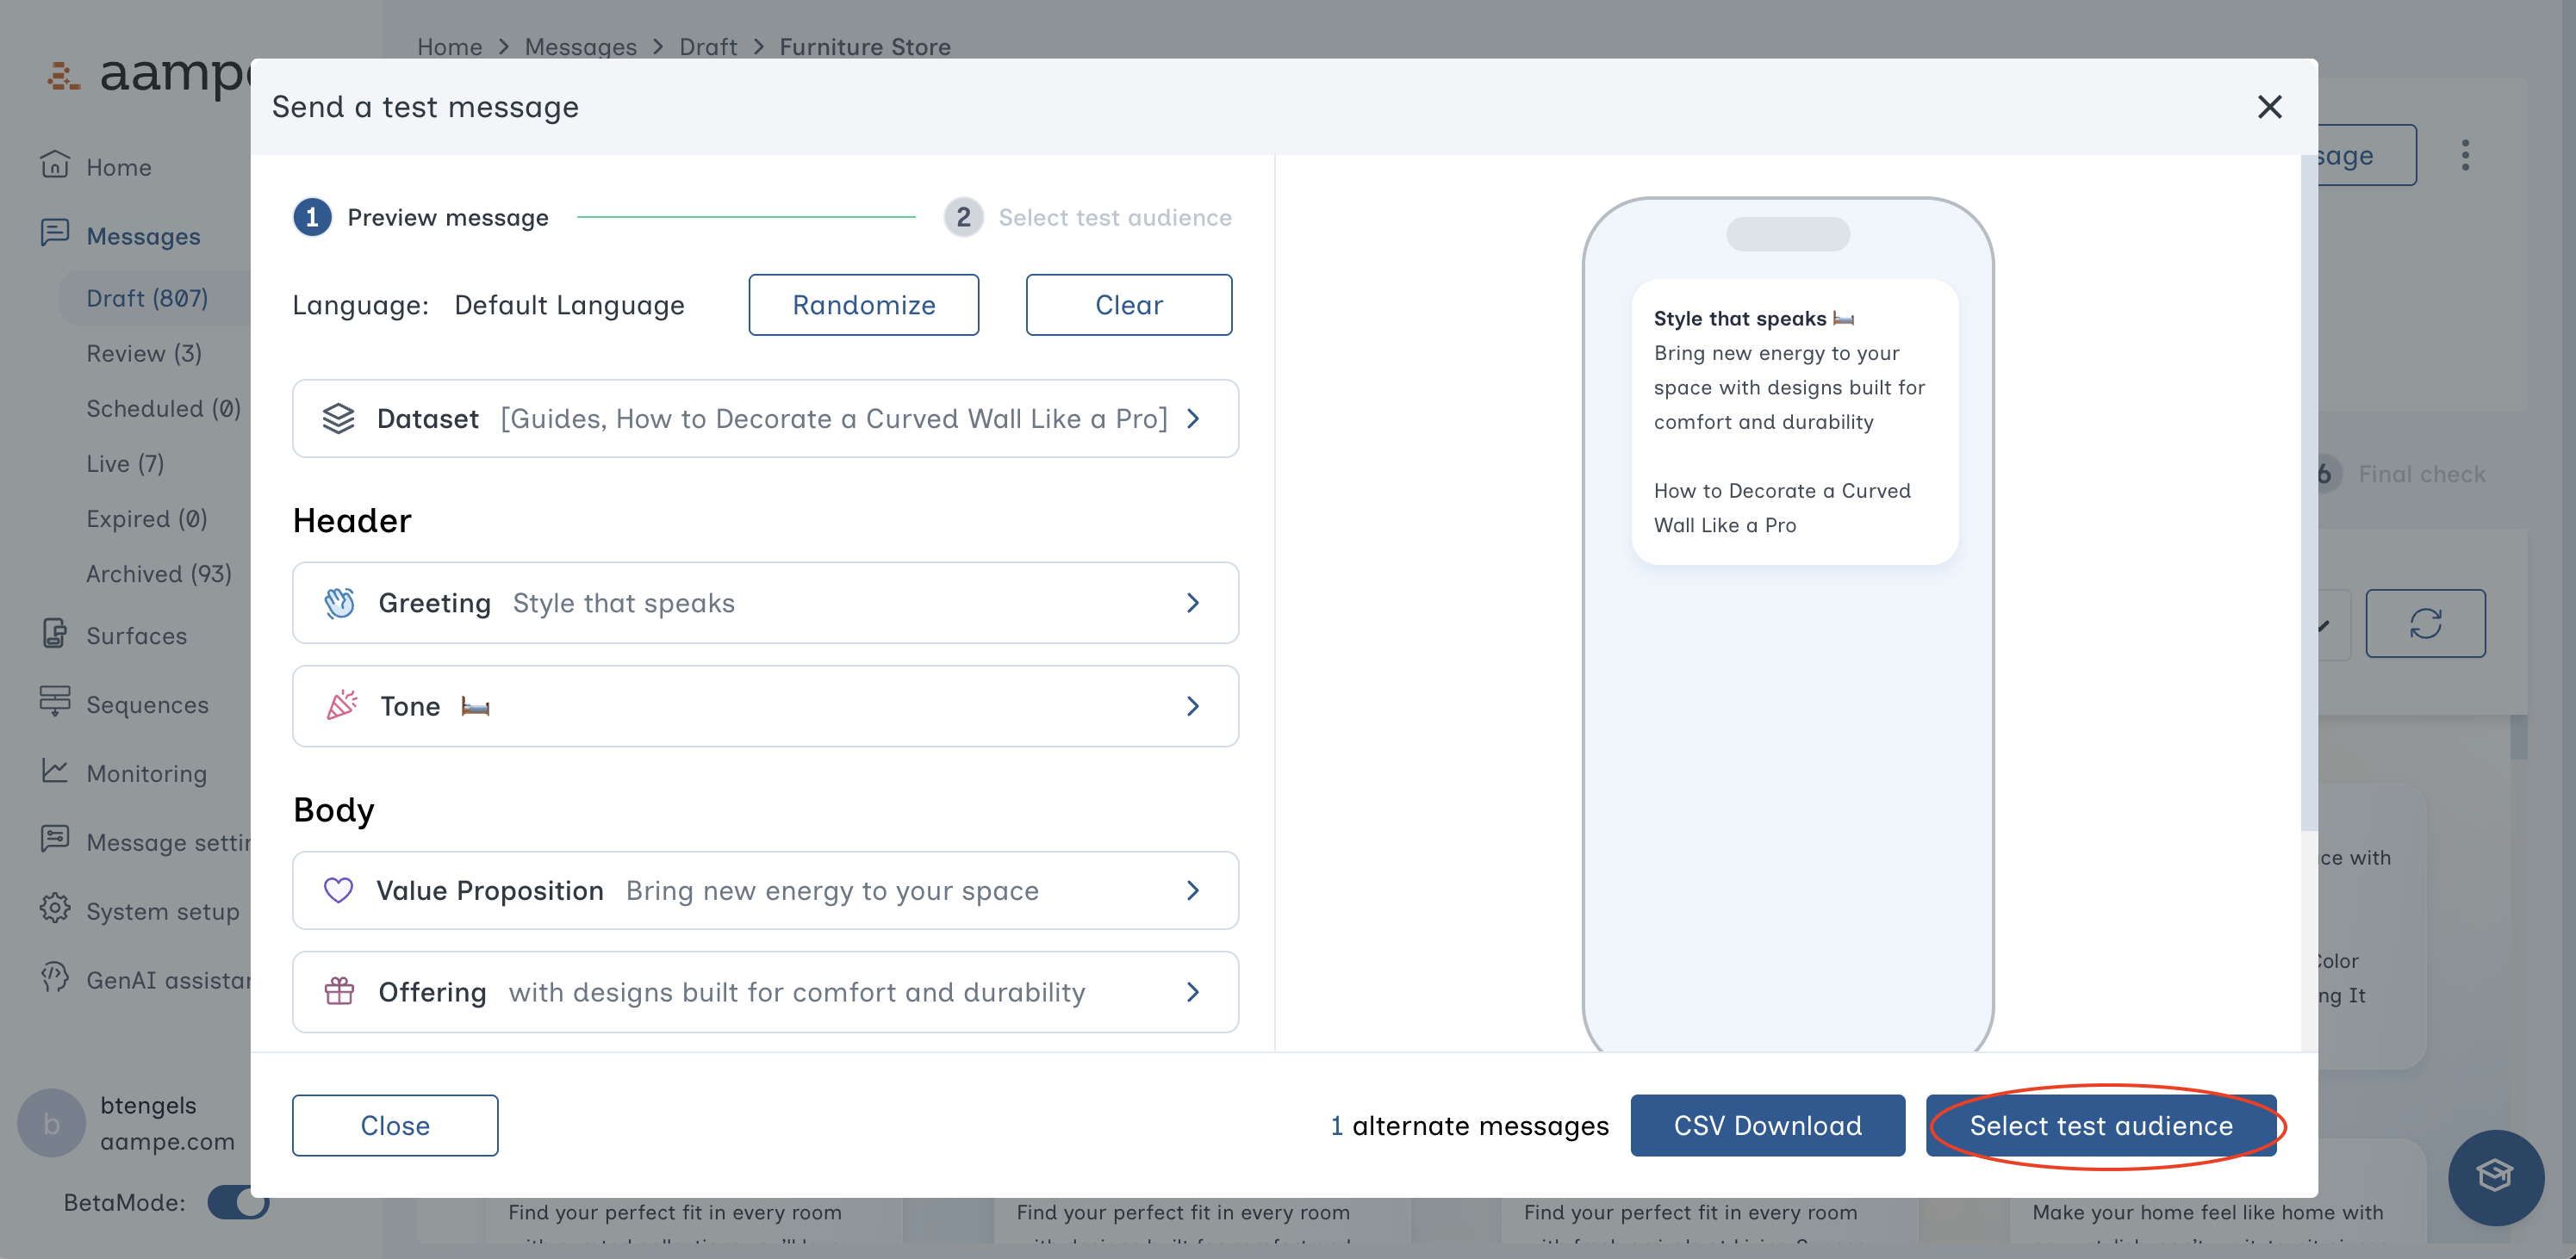Open the Draft (807) messages list
Viewport: 2576px width, 1259px height.
[x=147, y=298]
